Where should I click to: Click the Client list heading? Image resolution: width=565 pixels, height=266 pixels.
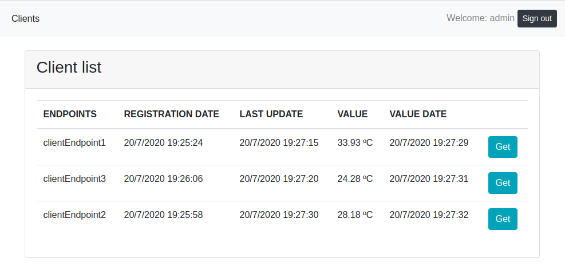pos(69,68)
